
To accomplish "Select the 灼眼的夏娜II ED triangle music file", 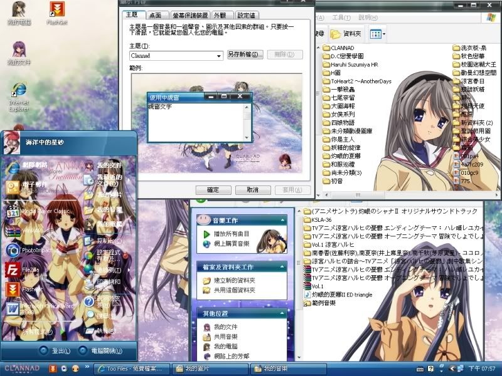I will click(x=338, y=295).
